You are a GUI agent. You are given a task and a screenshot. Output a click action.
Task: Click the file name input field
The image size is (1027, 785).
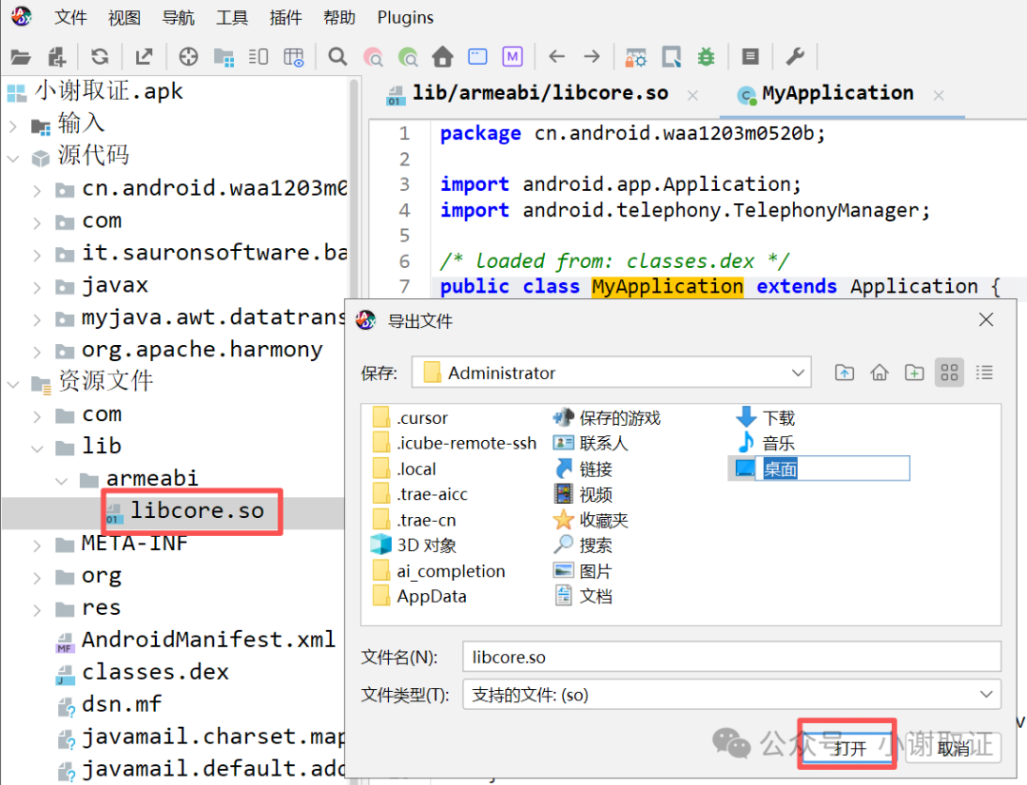click(730, 657)
